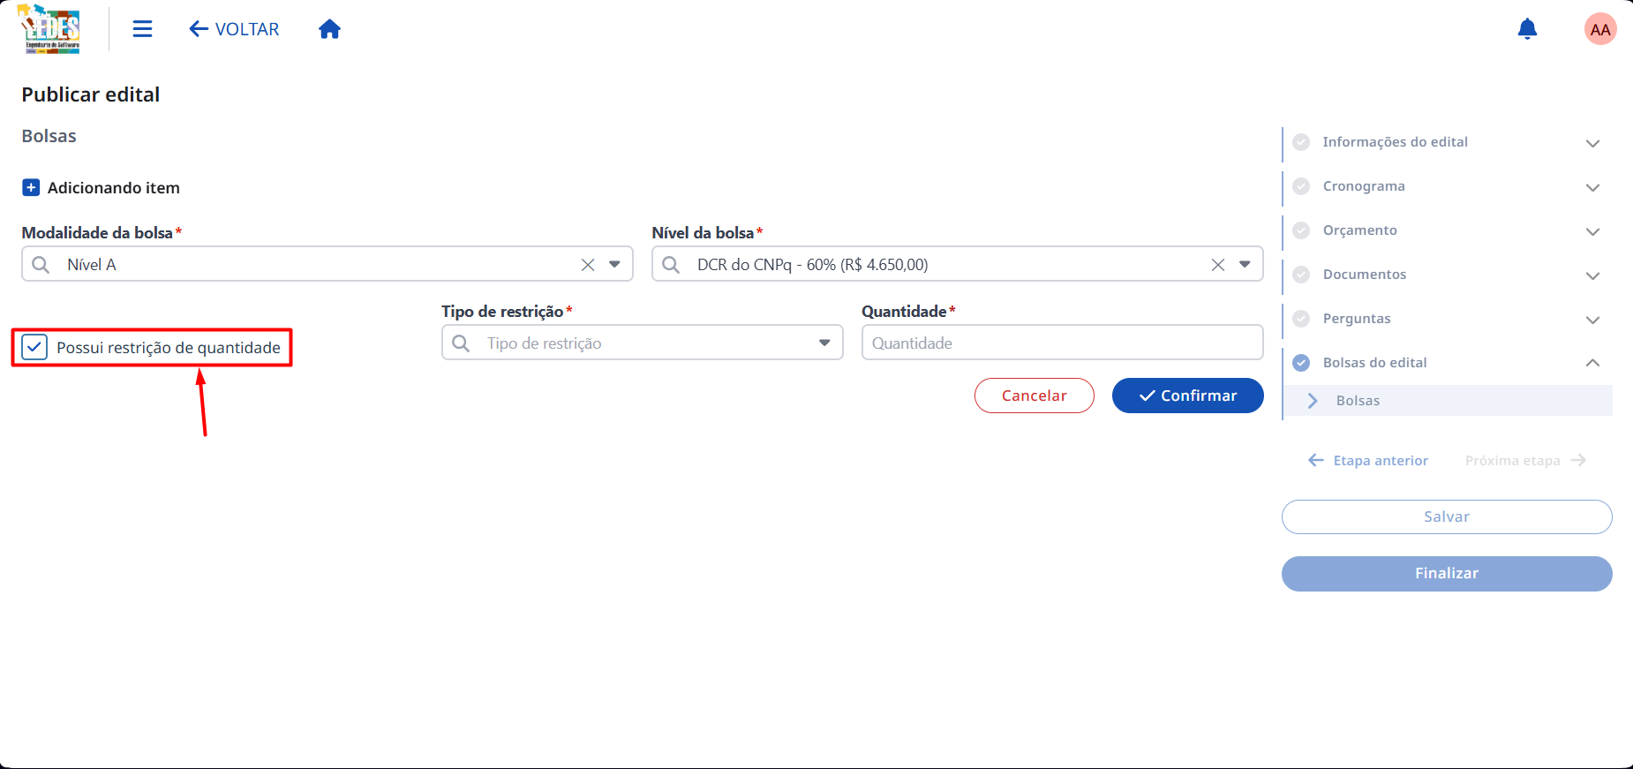The image size is (1633, 769).
Task: Open the Perguntas step label
Action: click(x=1357, y=319)
